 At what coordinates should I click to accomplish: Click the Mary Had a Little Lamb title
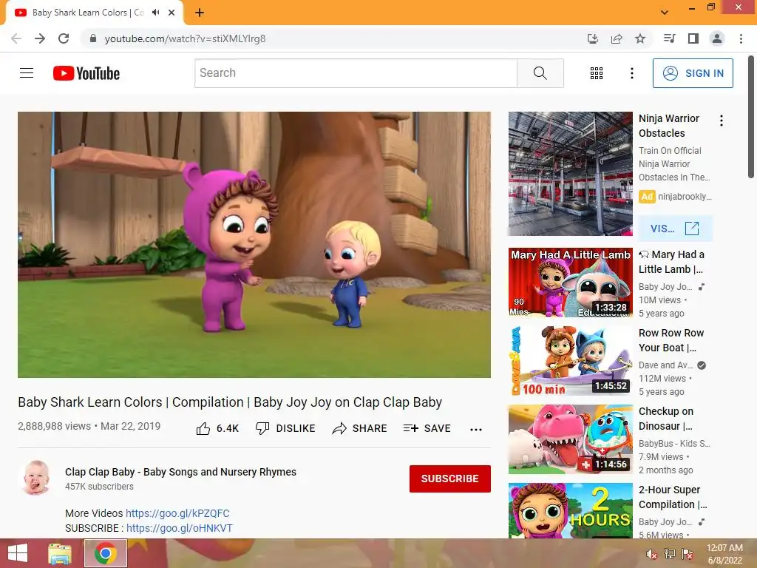(x=671, y=262)
